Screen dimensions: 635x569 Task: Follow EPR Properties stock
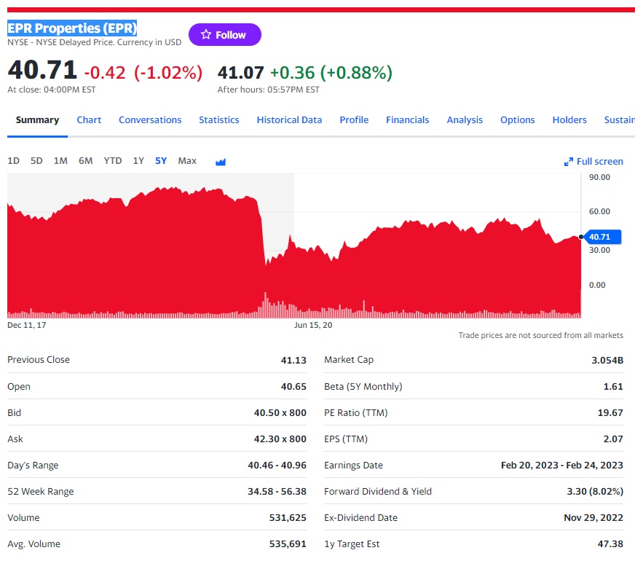click(225, 34)
